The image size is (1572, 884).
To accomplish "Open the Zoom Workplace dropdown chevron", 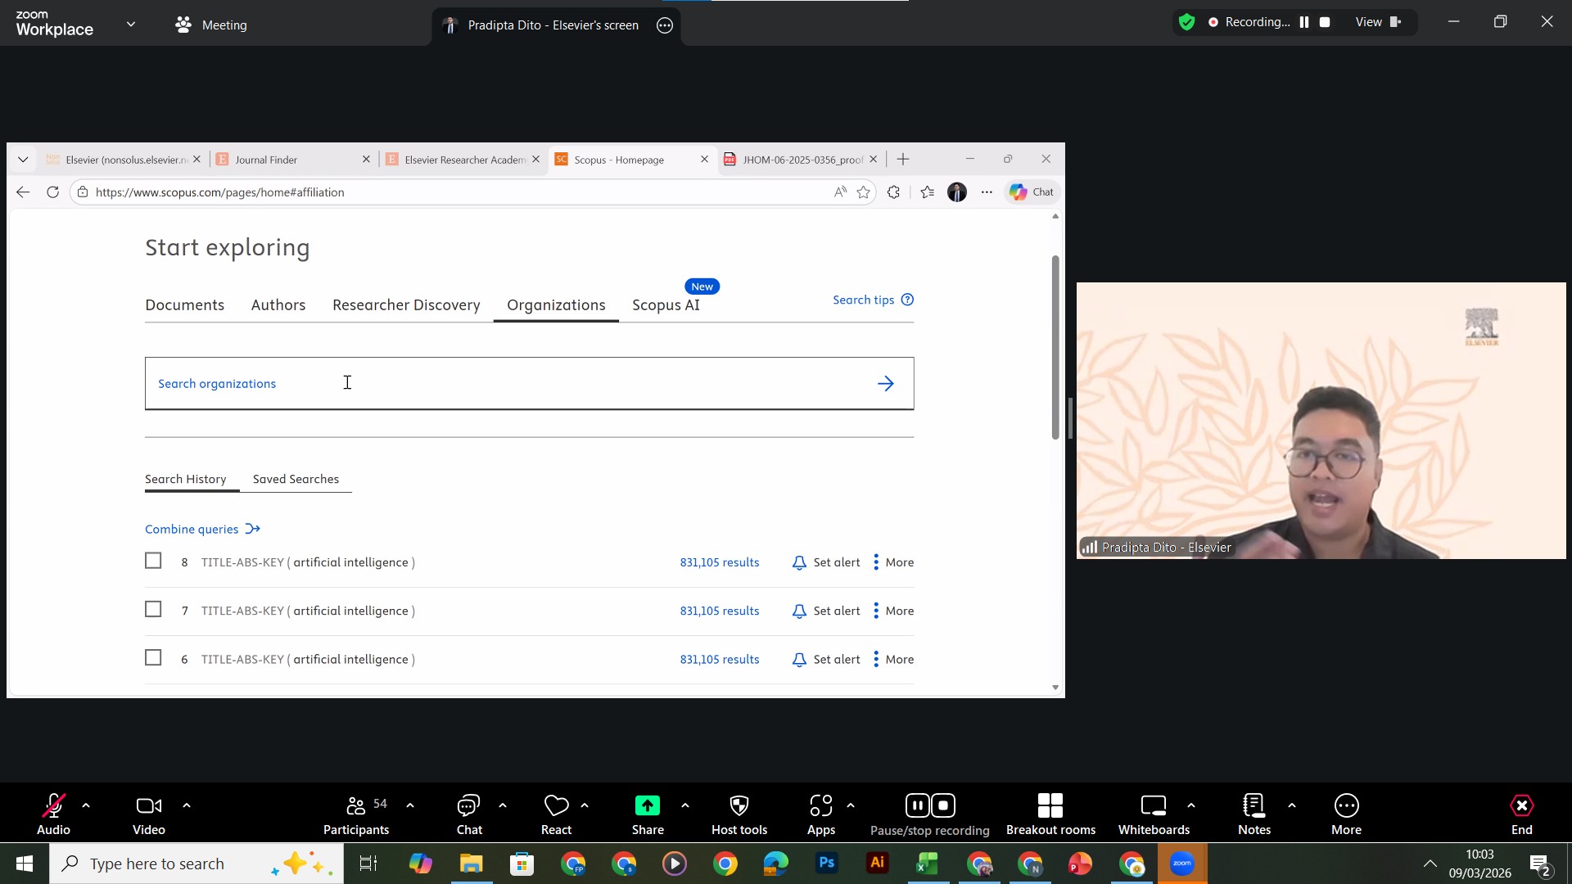I will point(131,25).
